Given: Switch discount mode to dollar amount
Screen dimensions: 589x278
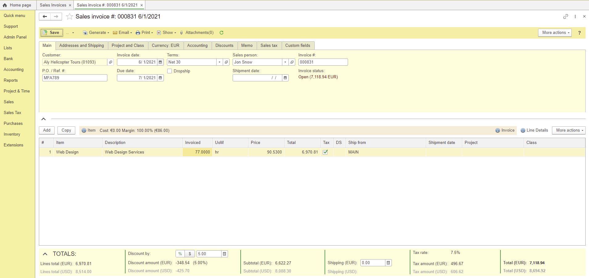Looking at the screenshot, I should coord(190,254).
